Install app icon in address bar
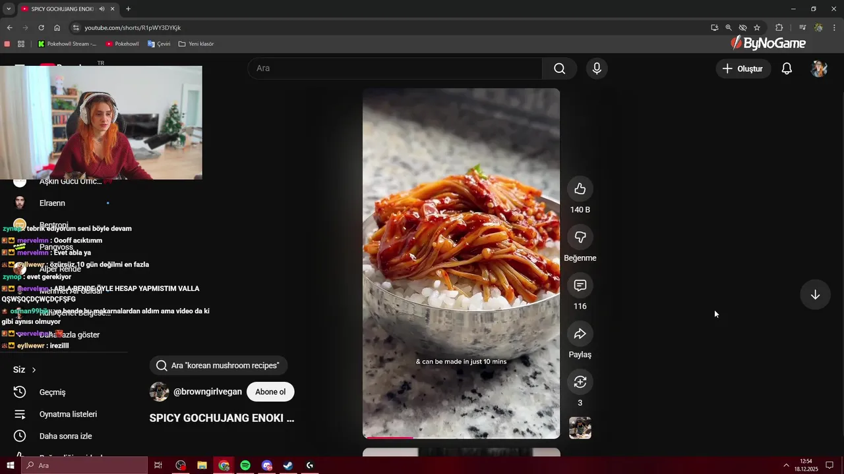 coord(714,28)
